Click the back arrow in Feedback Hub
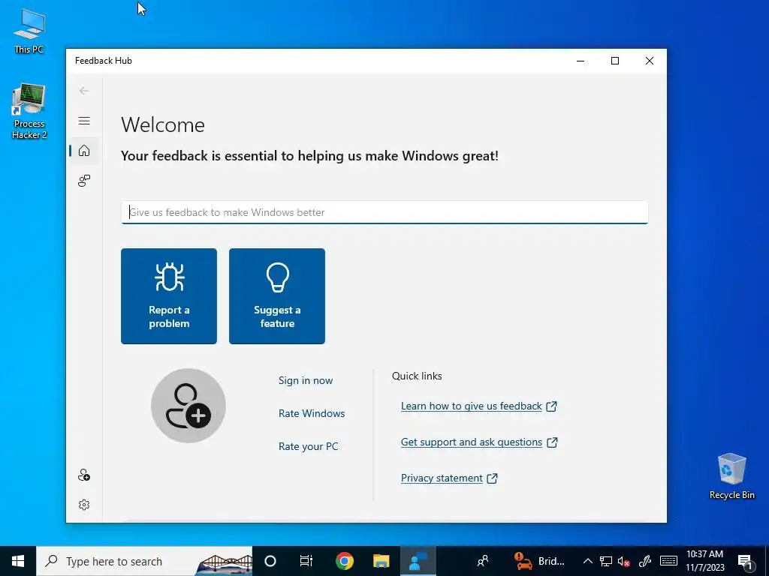This screenshot has width=769, height=576. (x=84, y=91)
